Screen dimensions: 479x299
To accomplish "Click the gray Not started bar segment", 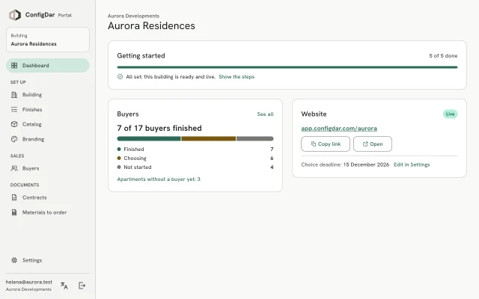I will tap(255, 139).
